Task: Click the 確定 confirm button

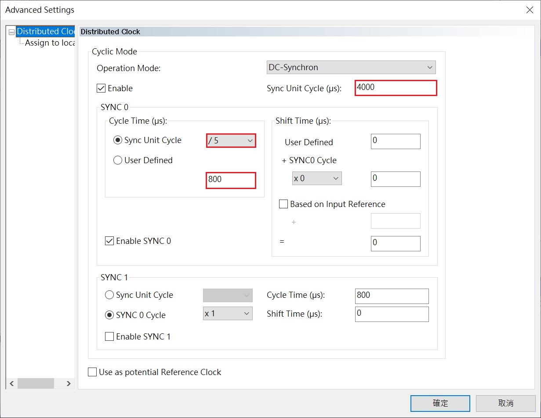Action: 440,403
